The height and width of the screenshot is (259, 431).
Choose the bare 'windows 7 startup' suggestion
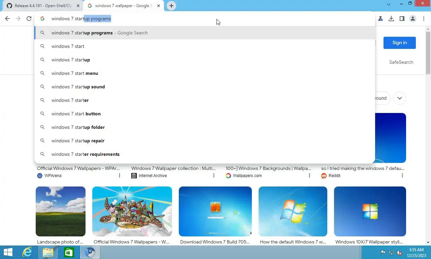pos(205,60)
